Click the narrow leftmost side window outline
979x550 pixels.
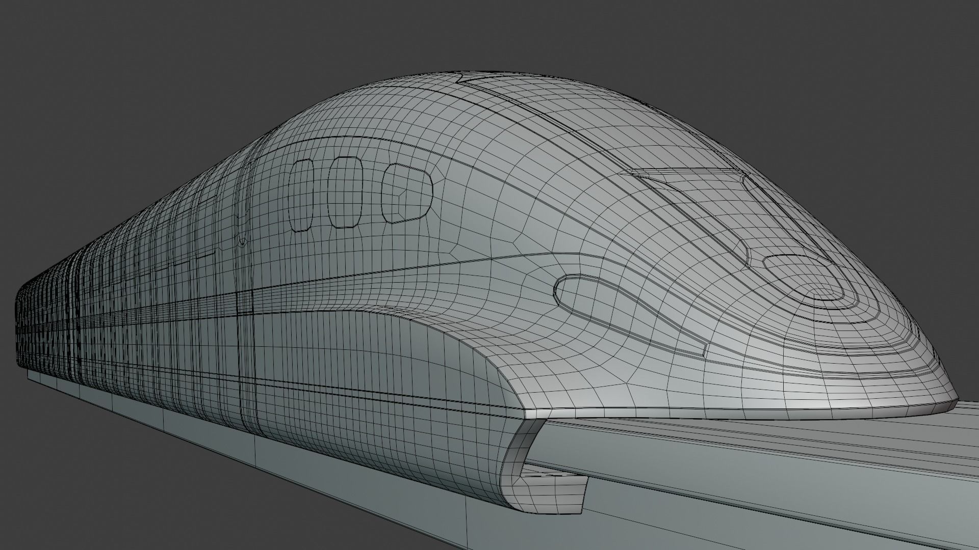tap(301, 195)
